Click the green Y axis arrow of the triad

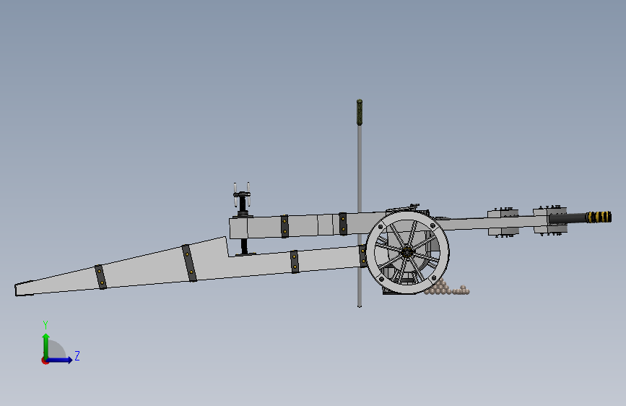pyautogui.click(x=46, y=345)
